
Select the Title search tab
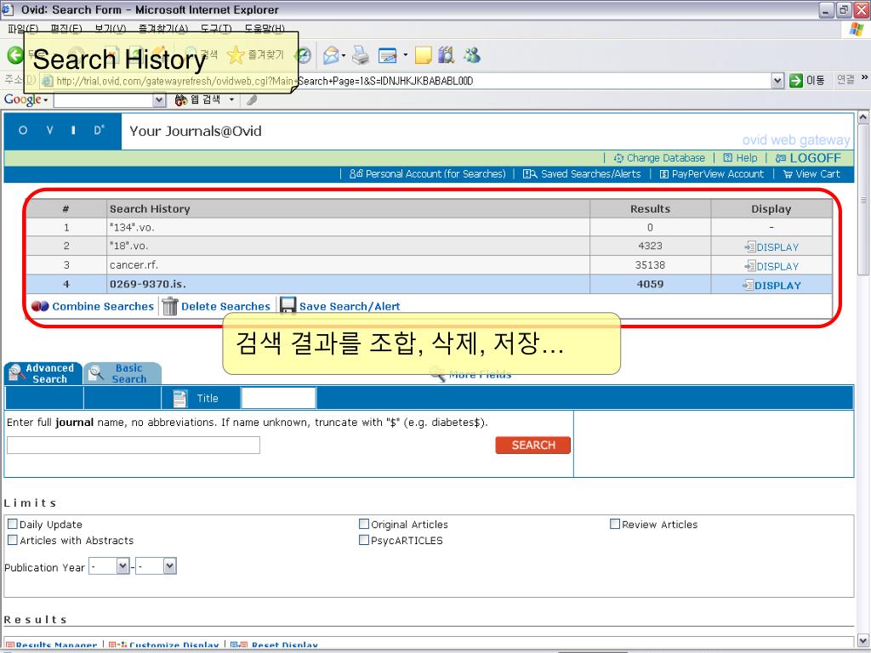[x=201, y=398]
